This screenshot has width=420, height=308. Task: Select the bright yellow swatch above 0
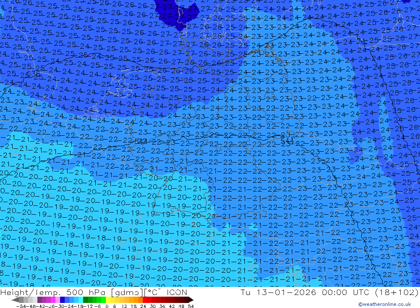click(108, 300)
